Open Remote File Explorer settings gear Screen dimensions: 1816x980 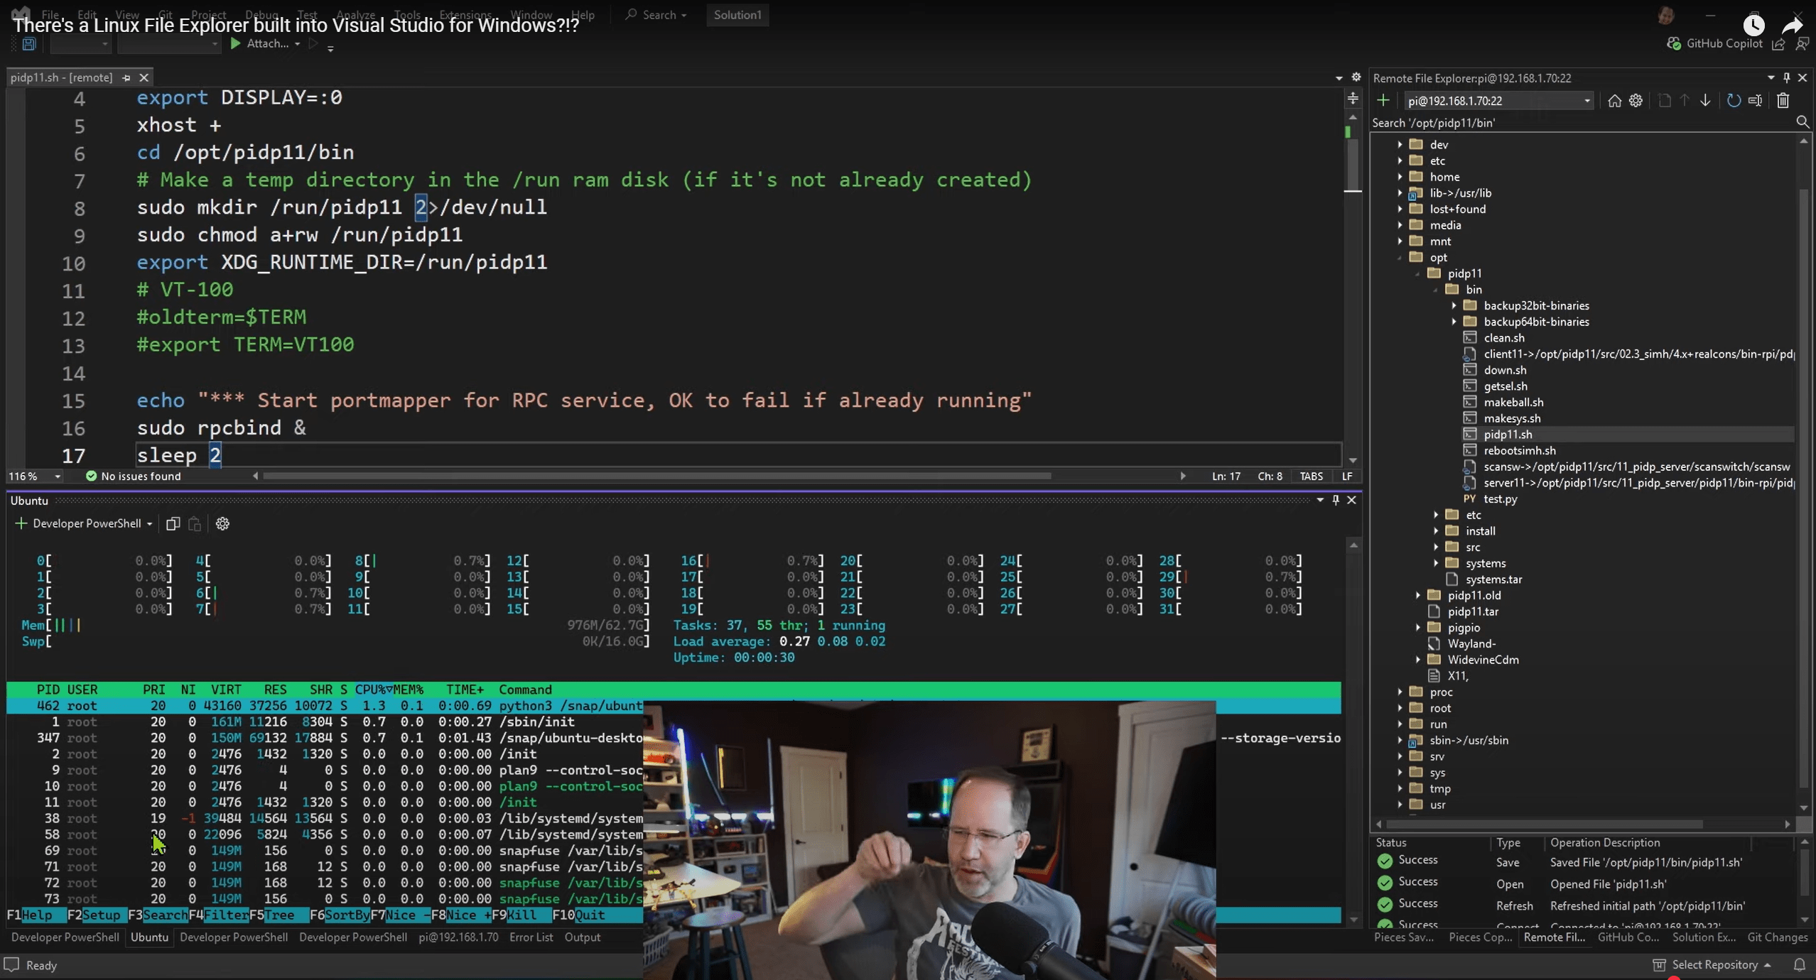coord(1636,101)
